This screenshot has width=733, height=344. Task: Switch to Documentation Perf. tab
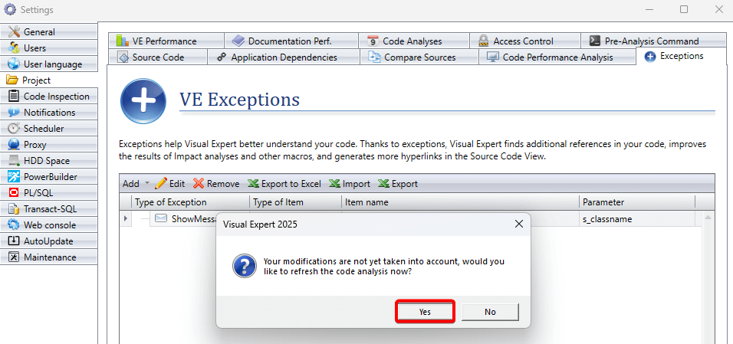click(291, 41)
